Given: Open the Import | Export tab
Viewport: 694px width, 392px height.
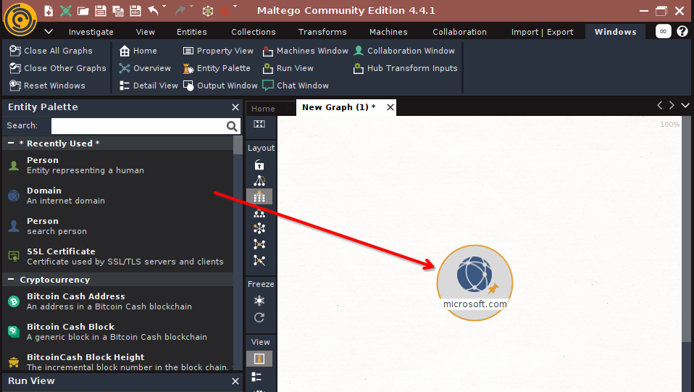Looking at the screenshot, I should [x=542, y=32].
